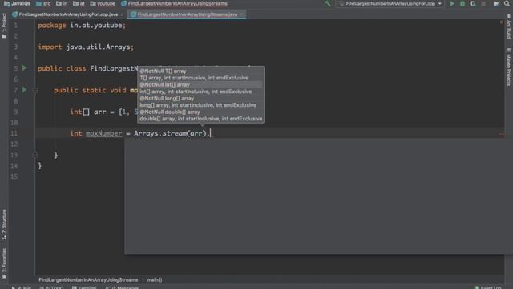The width and height of the screenshot is (513, 289).
Task: Select '@NotNull int[] array' parameter hint
Action: coord(165,85)
